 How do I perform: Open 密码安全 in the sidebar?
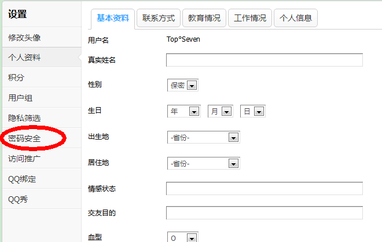pyautogui.click(x=42, y=138)
